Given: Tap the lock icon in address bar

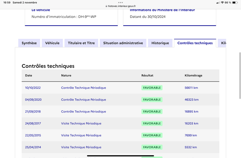Looking at the screenshot, I should (x=106, y=6).
